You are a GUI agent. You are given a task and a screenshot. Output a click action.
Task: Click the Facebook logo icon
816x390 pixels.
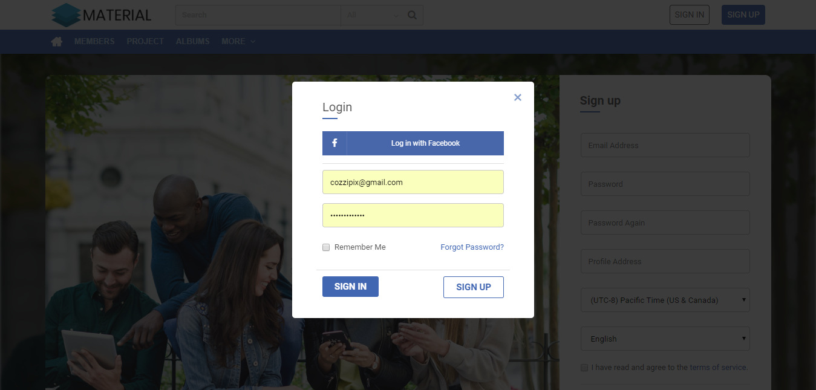tap(335, 143)
